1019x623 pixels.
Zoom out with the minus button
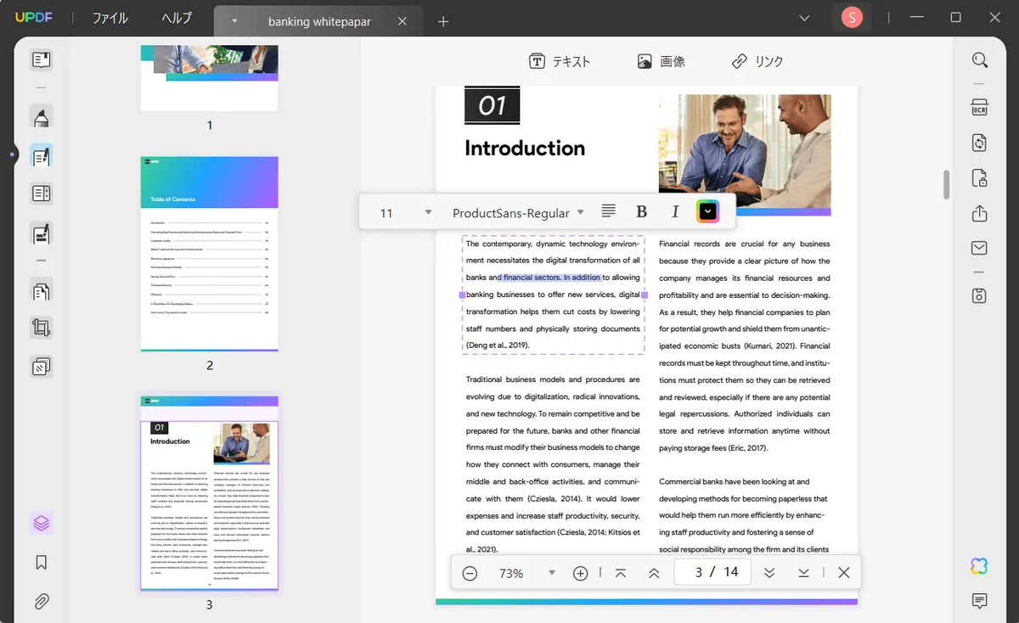click(x=470, y=573)
